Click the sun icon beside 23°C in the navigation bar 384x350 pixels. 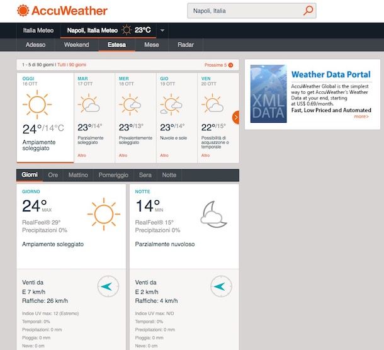(127, 30)
